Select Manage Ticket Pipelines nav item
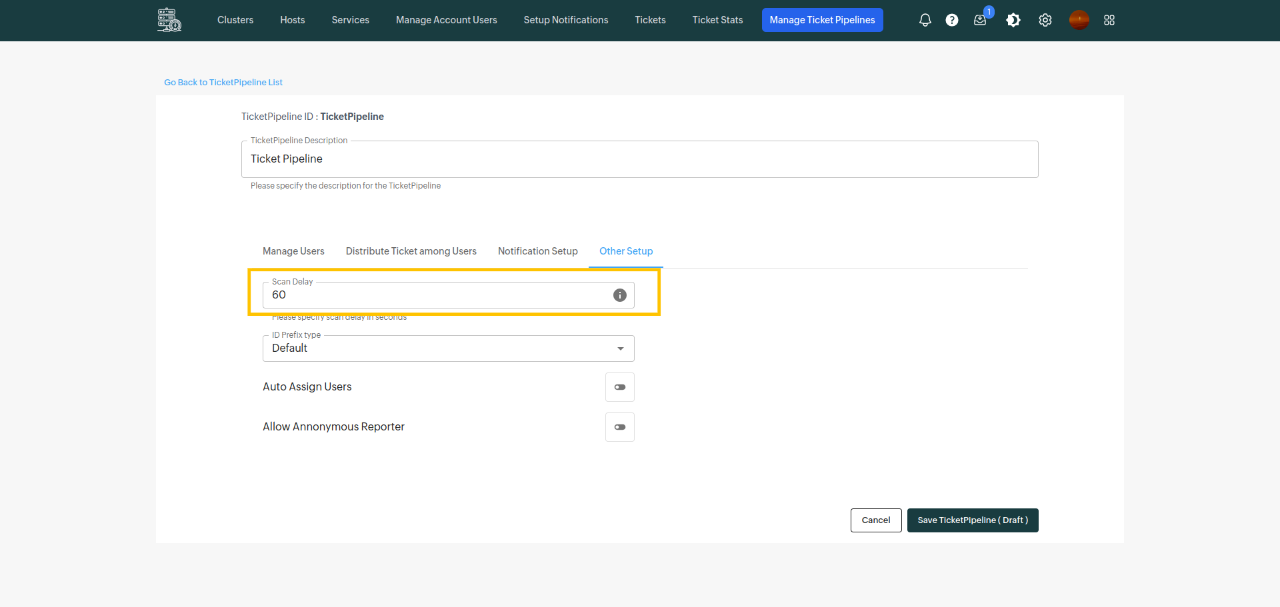Screen dimensions: 1280x607 pos(823,20)
